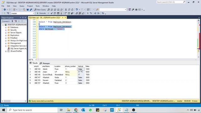Expand the Management tree node
Image resolution: width=201 pixels, height=113 pixels.
pyautogui.click(x=6, y=43)
